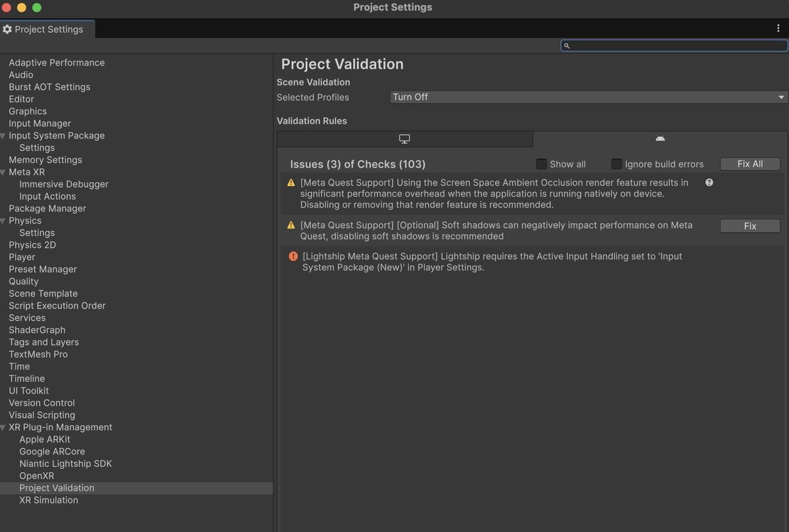
Task: Select the Lightship Active Input Handling issue text
Action: click(492, 262)
